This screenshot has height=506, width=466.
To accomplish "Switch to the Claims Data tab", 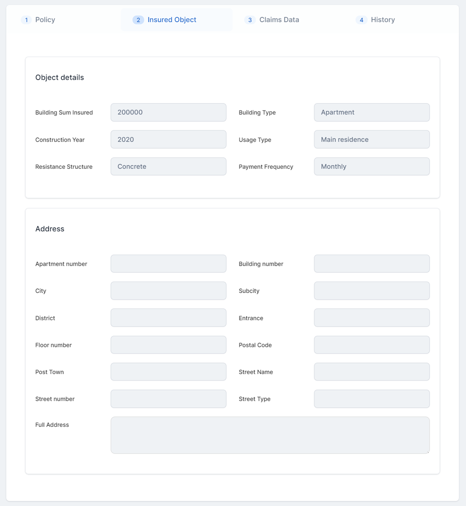I will tap(279, 20).
